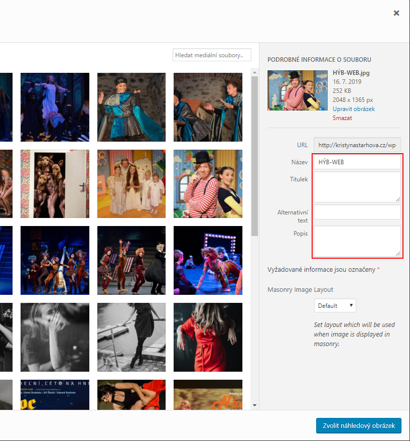This screenshot has height=441, width=410.
Task: Select thumbnail of cat performer under lit frame
Action: pos(208,260)
